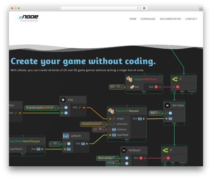The image size is (212, 179).
Task: Click the red Out port of GetKeyDown
Action: click(x=156, y=87)
